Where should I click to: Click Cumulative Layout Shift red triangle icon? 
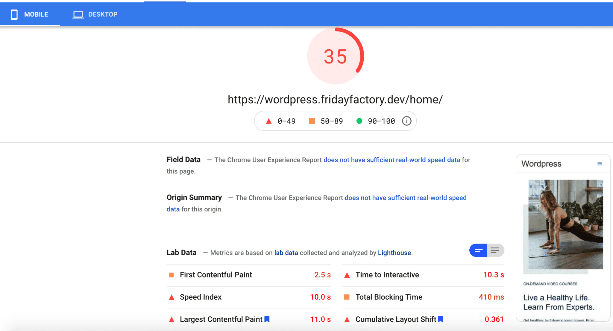pos(347,320)
